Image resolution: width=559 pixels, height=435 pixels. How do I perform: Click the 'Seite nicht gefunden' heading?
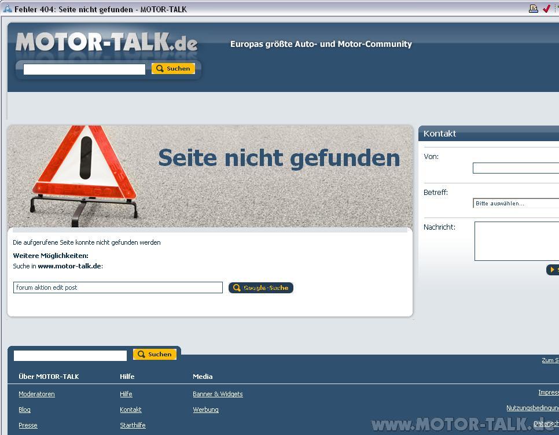click(279, 158)
